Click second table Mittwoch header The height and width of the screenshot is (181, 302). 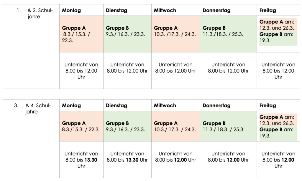(165, 105)
